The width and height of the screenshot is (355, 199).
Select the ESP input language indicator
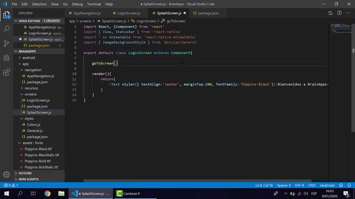[x=314, y=193]
